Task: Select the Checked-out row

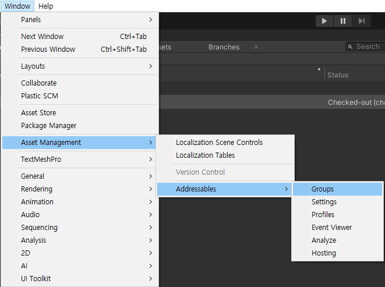Action: pos(272,102)
